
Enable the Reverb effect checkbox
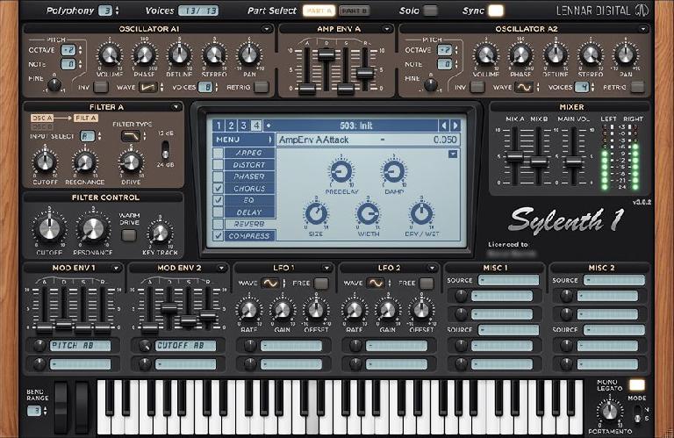click(218, 224)
